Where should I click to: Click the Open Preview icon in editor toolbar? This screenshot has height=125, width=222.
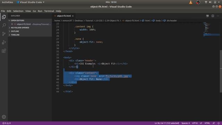(x=207, y=16)
